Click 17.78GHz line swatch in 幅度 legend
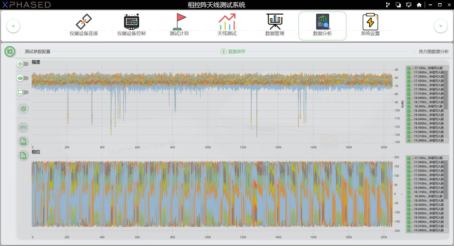The image size is (454, 246). [x=412, y=90]
